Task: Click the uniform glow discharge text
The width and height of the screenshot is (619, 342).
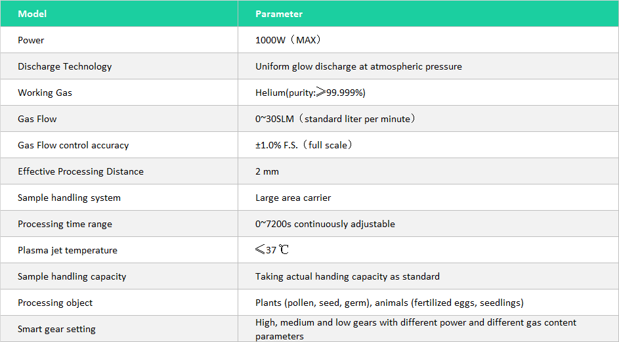Action: point(358,66)
